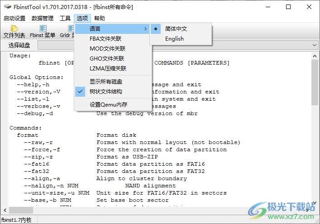320x224 pixels.
Task: Click the '--help,-h' option text
Action: pyautogui.click(x=33, y=85)
